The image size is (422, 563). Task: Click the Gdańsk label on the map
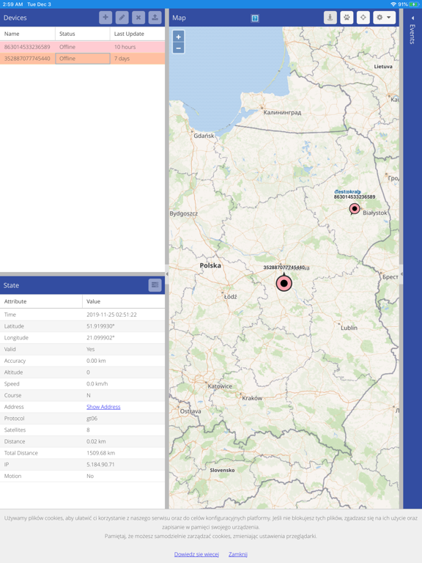point(204,136)
